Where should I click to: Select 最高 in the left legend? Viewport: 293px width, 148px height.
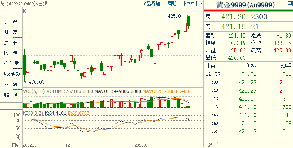(11, 32)
